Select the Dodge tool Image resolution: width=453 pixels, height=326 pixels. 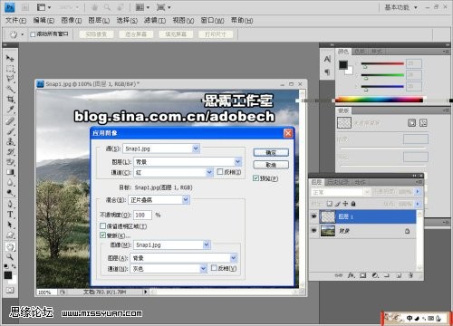(x=10, y=193)
